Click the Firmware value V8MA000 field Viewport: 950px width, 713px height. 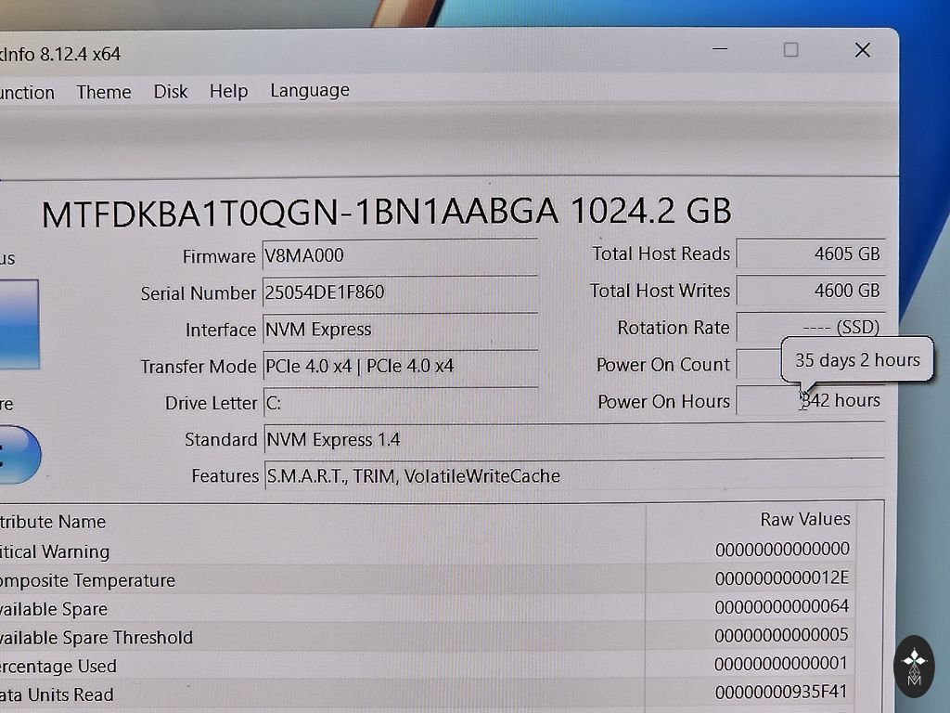pos(399,256)
